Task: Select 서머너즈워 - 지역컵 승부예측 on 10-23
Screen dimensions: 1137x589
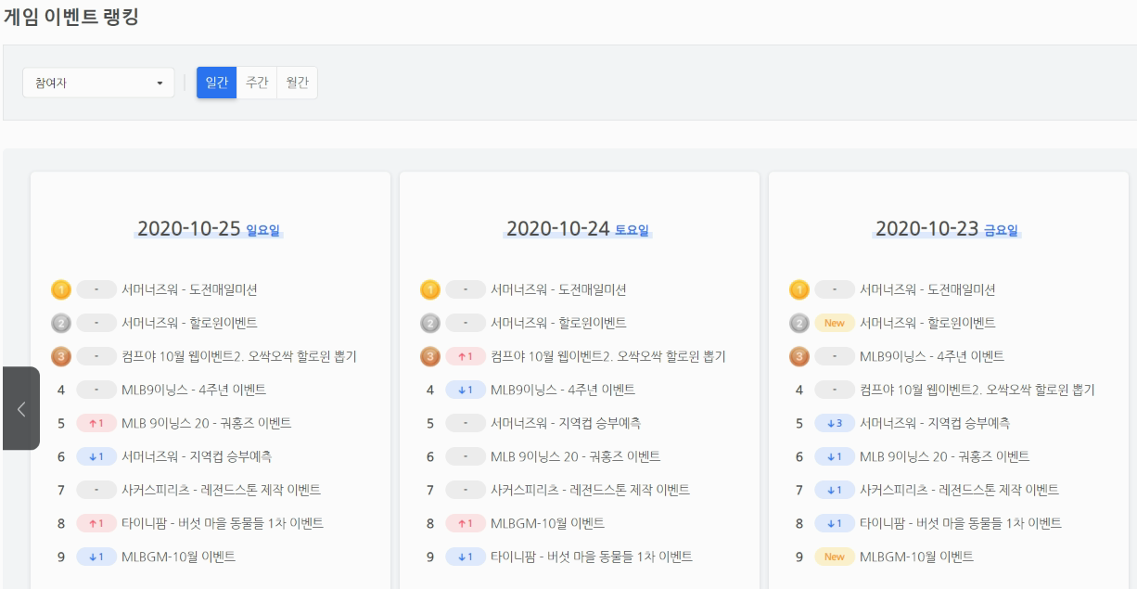Action: tap(935, 423)
